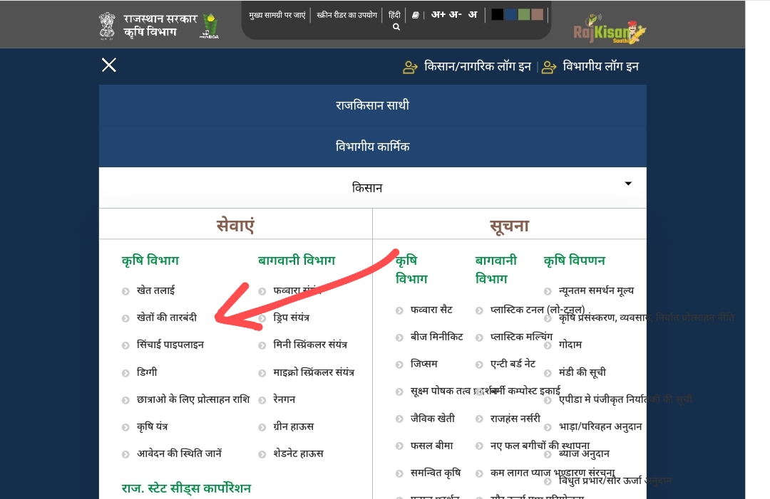Open 'मिनी स्प्रिंकलर संयंत्र' service
This screenshot has width=770, height=499.
coord(310,345)
